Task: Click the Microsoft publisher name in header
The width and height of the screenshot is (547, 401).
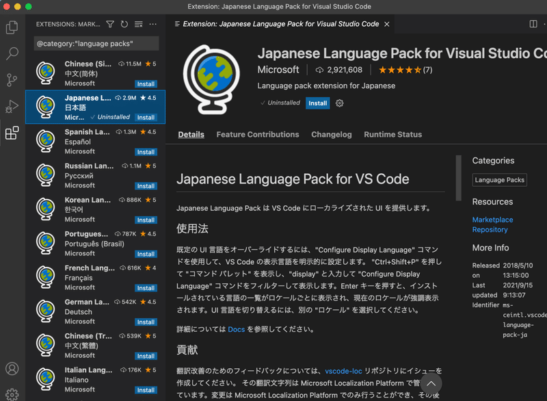Action: click(278, 70)
